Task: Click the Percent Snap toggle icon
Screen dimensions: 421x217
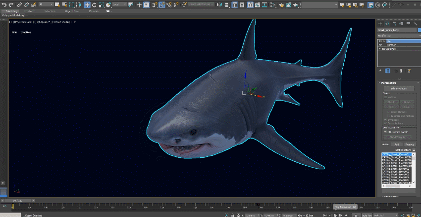Action: [169, 4]
